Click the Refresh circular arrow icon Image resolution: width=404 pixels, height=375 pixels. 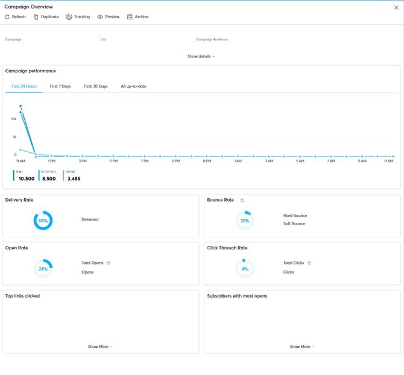7,17
